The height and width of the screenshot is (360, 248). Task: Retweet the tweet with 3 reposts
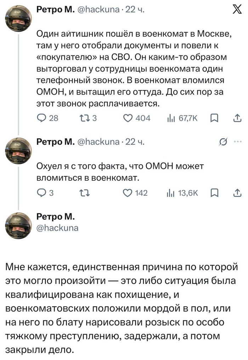tap(88, 118)
